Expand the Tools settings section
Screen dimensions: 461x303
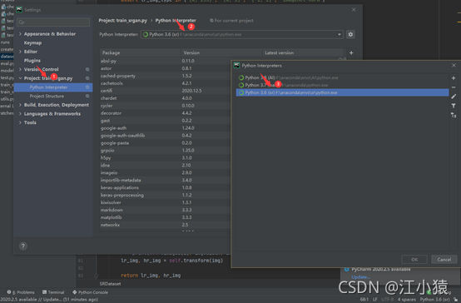pyautogui.click(x=20, y=122)
